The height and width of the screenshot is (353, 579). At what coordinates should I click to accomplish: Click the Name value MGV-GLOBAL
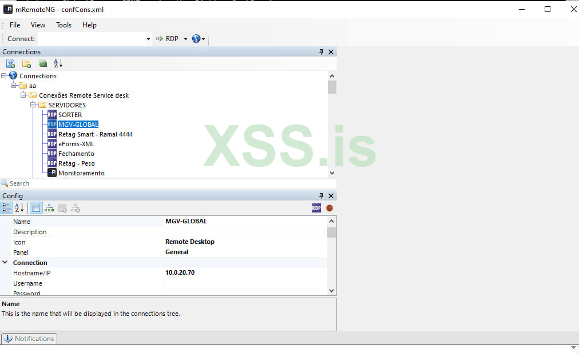(x=186, y=221)
